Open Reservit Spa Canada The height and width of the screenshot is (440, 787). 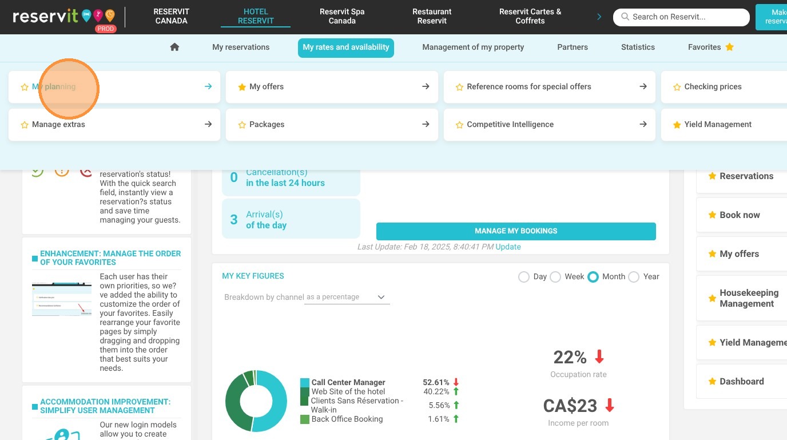tap(342, 16)
